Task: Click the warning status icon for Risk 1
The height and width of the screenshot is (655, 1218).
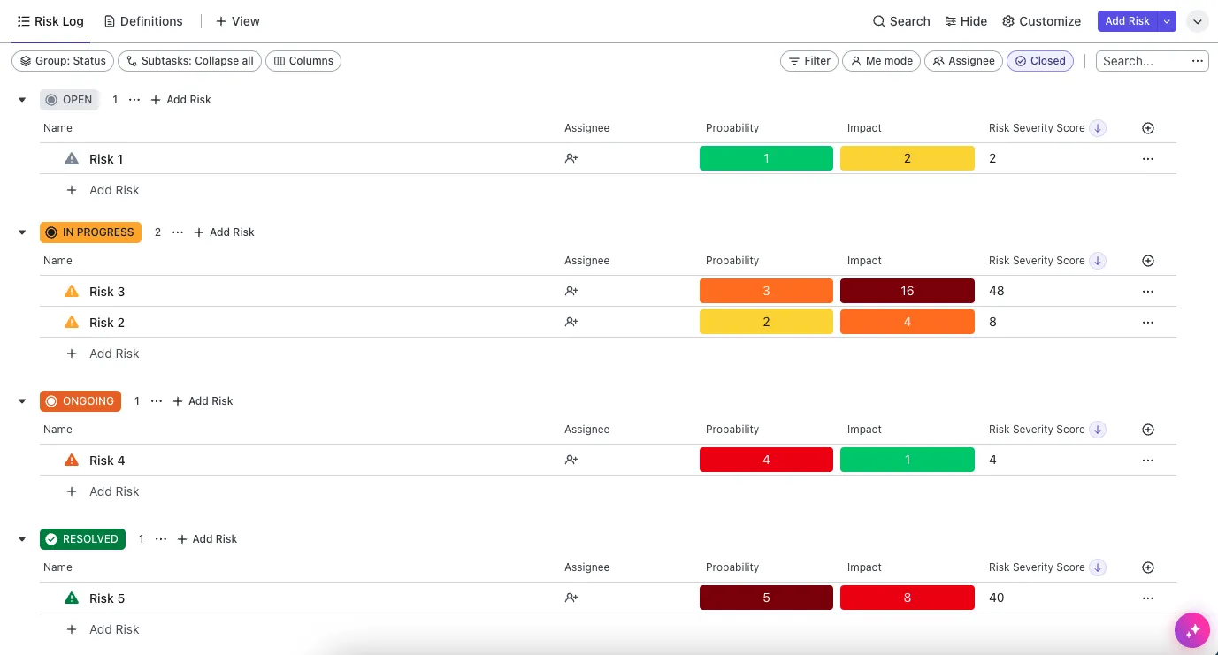Action: (x=72, y=158)
